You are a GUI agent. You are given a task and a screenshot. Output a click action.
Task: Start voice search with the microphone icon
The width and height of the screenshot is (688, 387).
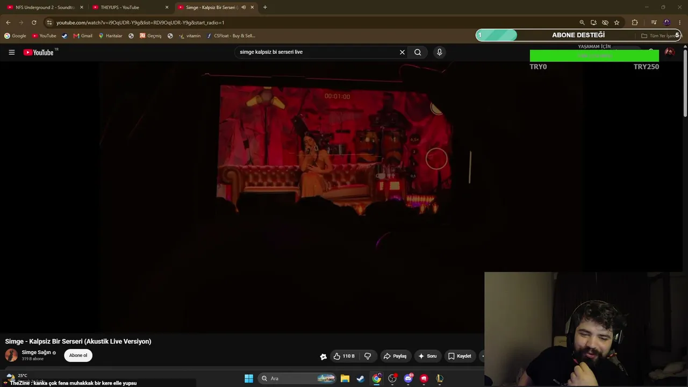coord(439,52)
